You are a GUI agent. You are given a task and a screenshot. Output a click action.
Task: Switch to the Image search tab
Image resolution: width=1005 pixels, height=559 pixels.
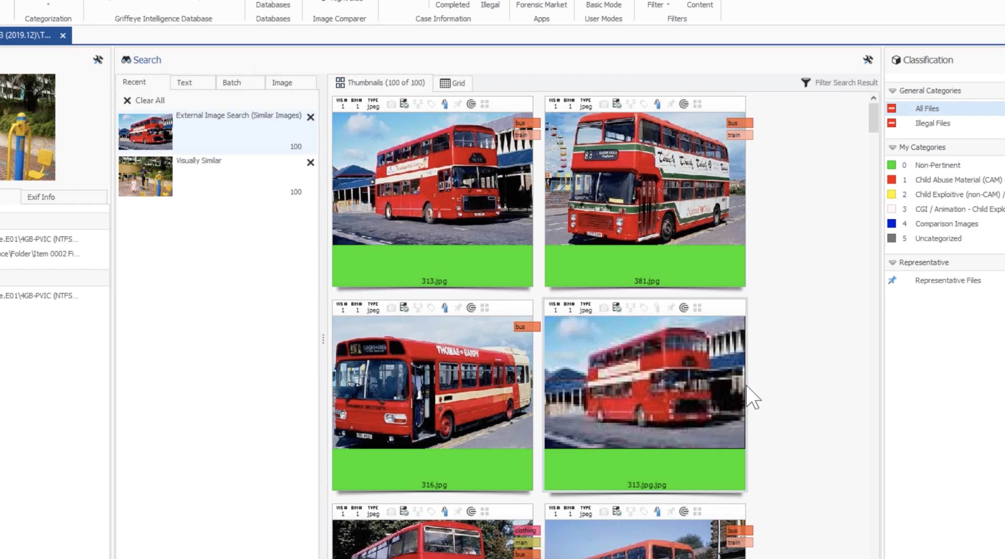(x=290, y=83)
